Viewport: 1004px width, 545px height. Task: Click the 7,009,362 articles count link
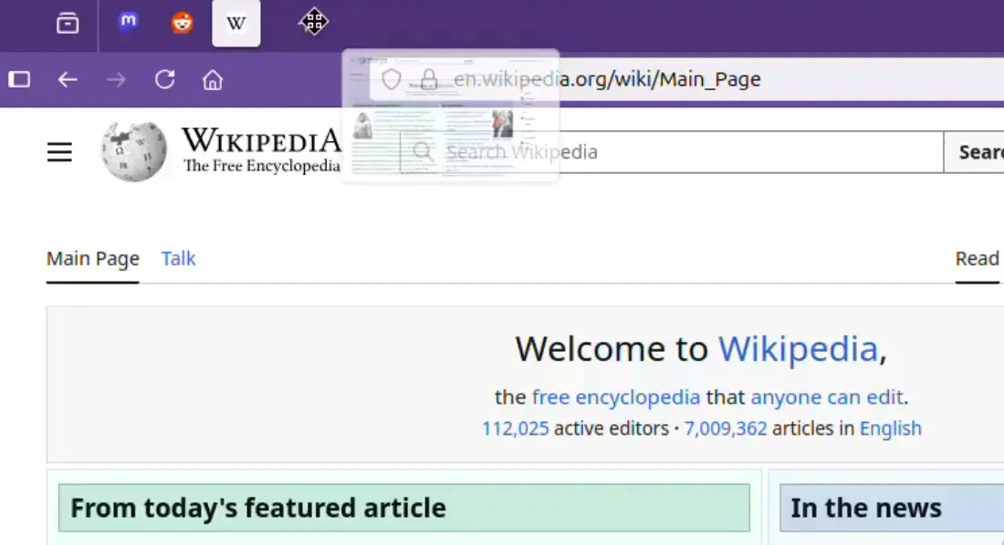click(725, 428)
